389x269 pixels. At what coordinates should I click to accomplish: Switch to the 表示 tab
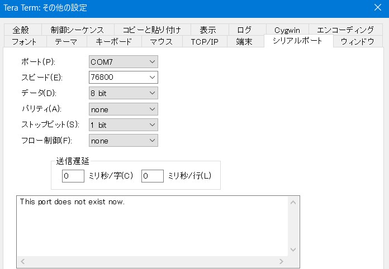pyautogui.click(x=207, y=30)
